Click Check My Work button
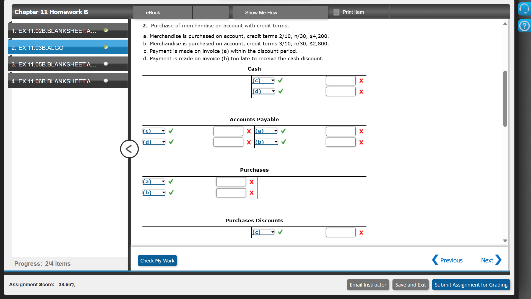 tap(157, 261)
